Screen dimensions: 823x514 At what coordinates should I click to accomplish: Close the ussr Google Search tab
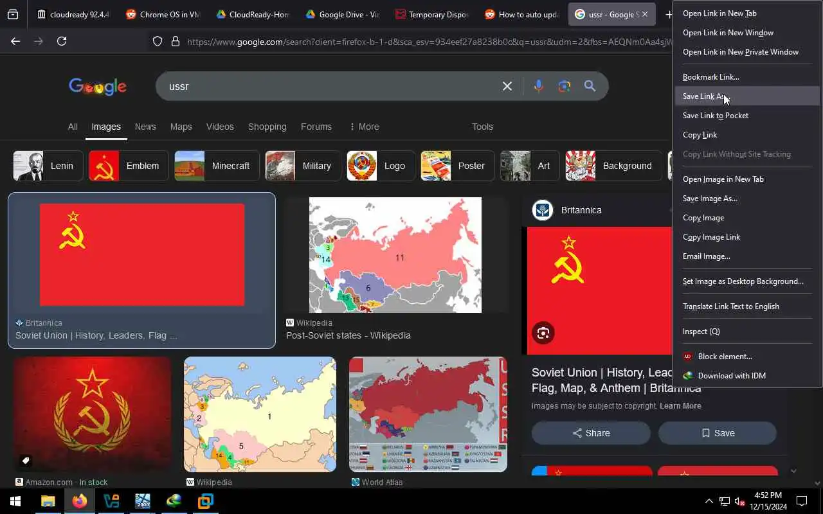tap(645, 14)
